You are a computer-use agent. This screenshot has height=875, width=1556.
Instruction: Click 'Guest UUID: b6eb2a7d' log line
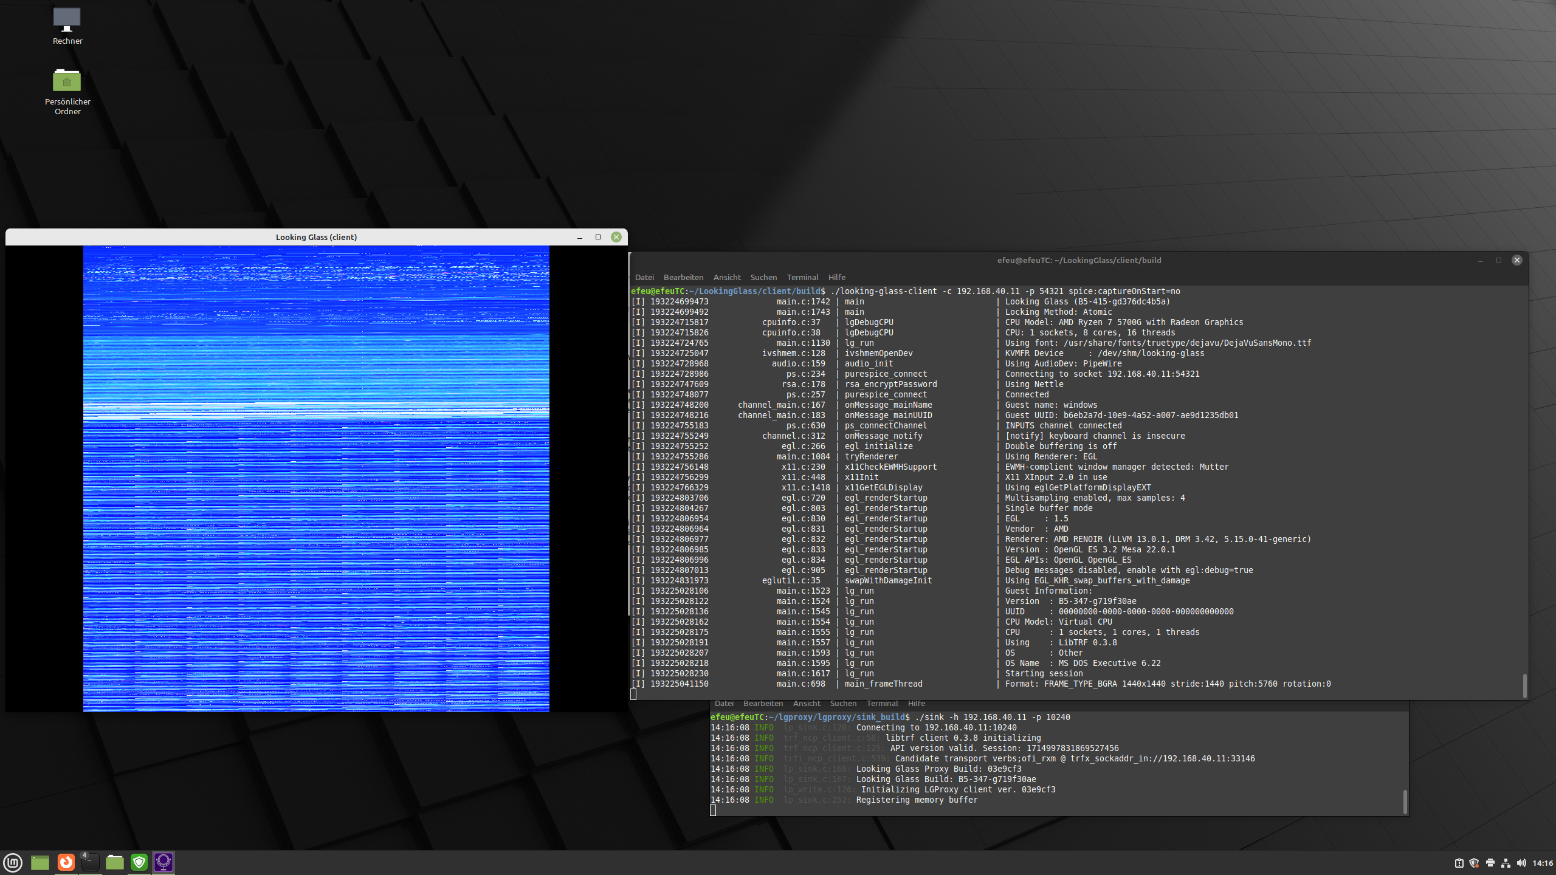coord(1121,415)
